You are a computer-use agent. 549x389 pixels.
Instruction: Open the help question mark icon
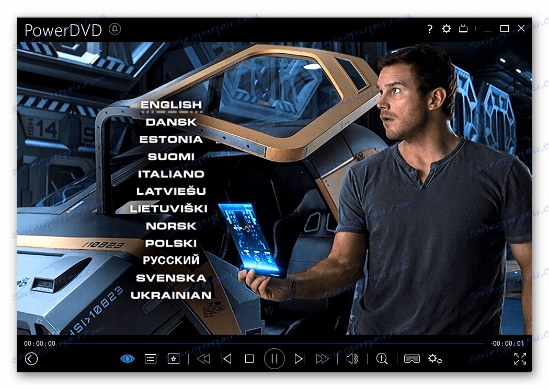[x=430, y=29]
